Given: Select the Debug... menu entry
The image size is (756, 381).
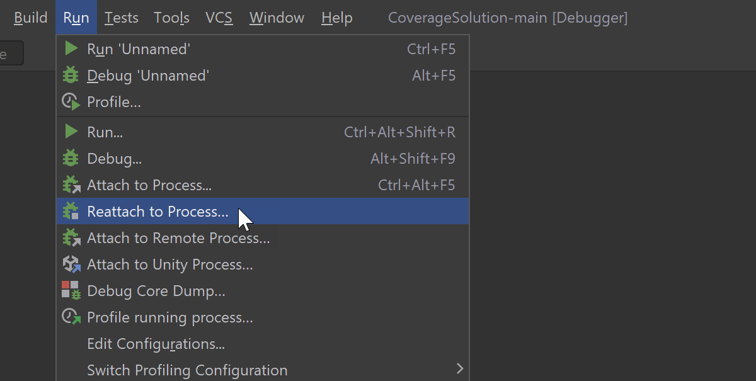Looking at the screenshot, I should (x=114, y=159).
